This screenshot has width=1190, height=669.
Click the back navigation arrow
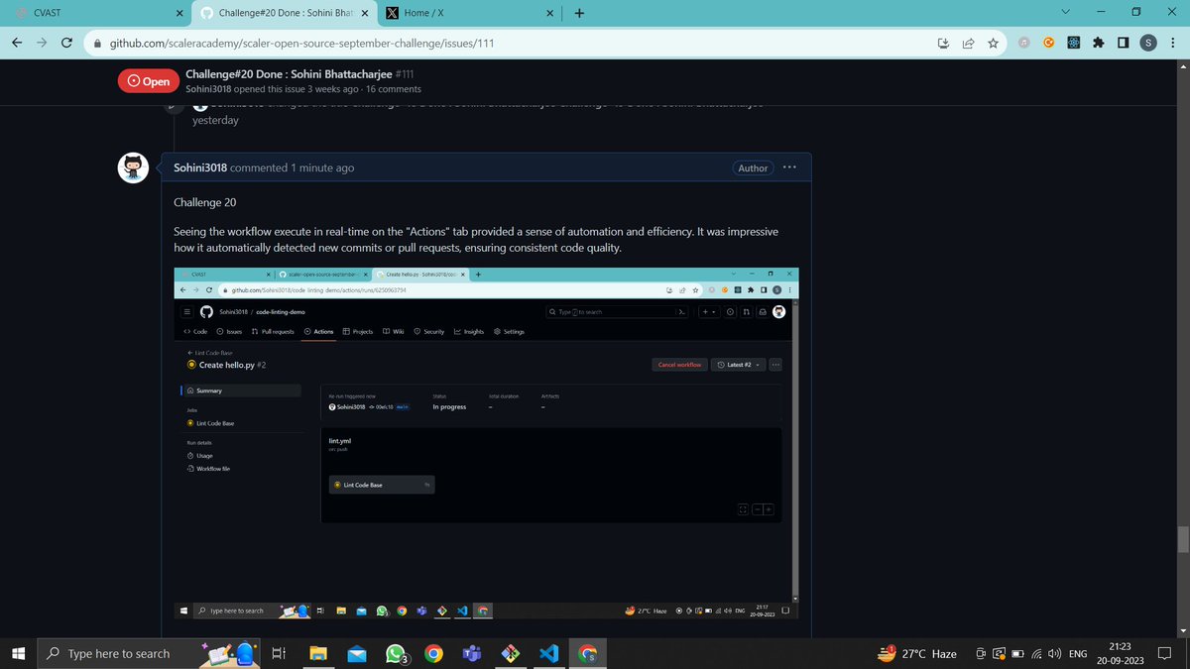pos(16,44)
